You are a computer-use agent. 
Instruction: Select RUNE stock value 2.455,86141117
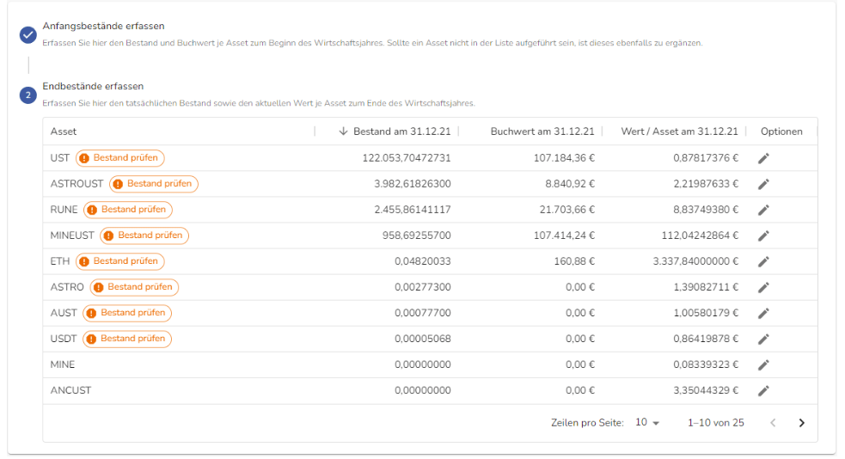pyautogui.click(x=413, y=210)
